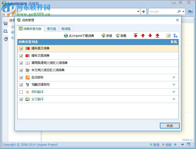This screenshot has height=149, width=196.
Task: Click the online signal icon for 互动百科
Action: [174, 77]
